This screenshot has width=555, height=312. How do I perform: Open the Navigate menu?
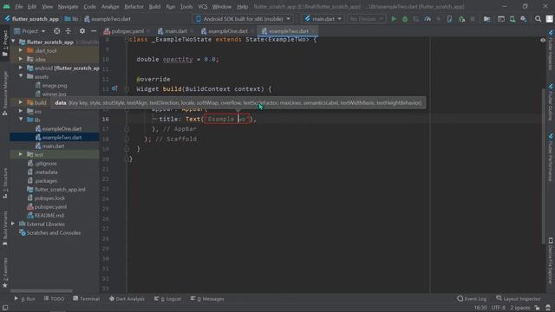68,6
